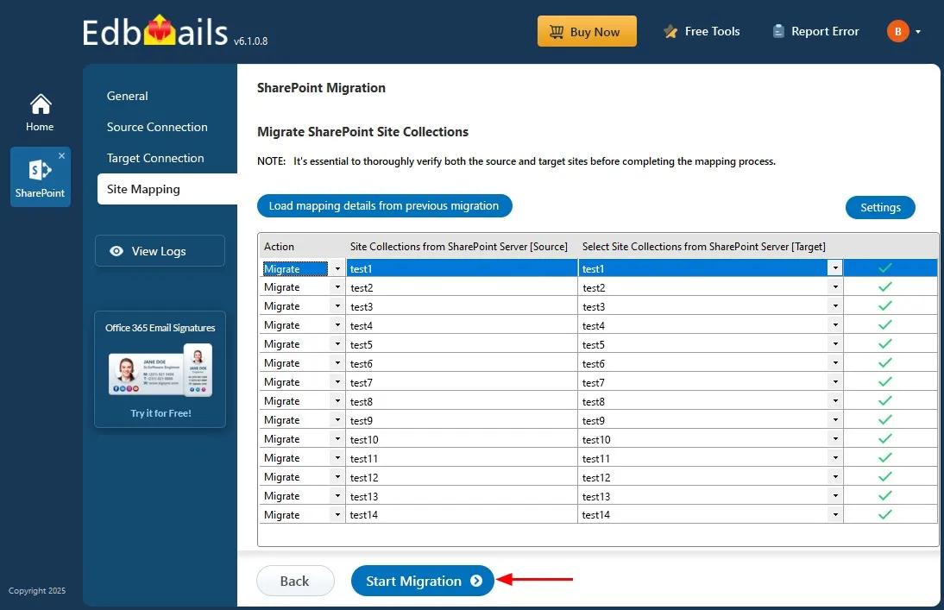
Task: Click the Edbmails logo
Action: pos(154,31)
